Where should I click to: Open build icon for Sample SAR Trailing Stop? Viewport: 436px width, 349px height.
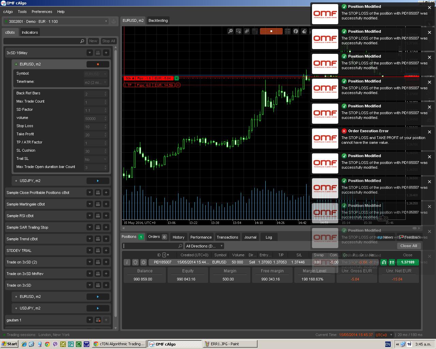(x=98, y=227)
